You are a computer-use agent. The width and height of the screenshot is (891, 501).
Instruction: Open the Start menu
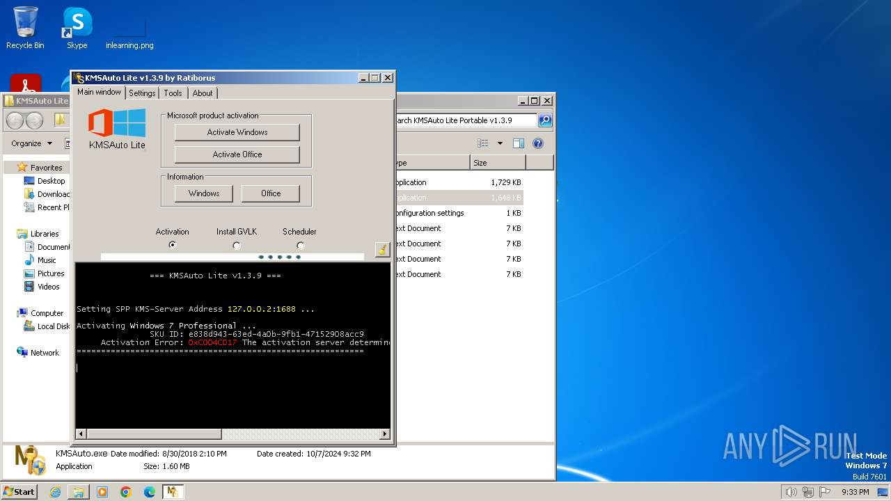pyautogui.click(x=19, y=492)
